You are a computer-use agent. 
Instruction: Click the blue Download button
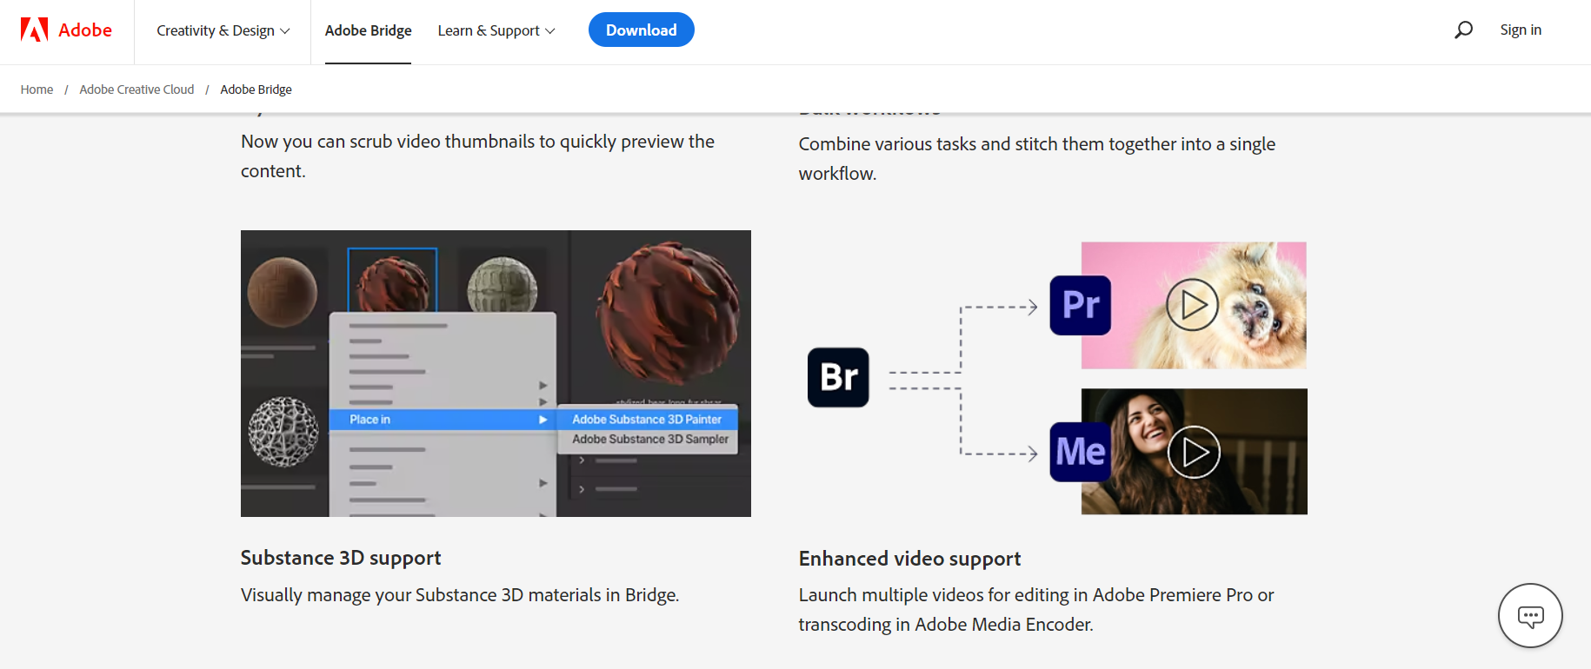coord(641,30)
